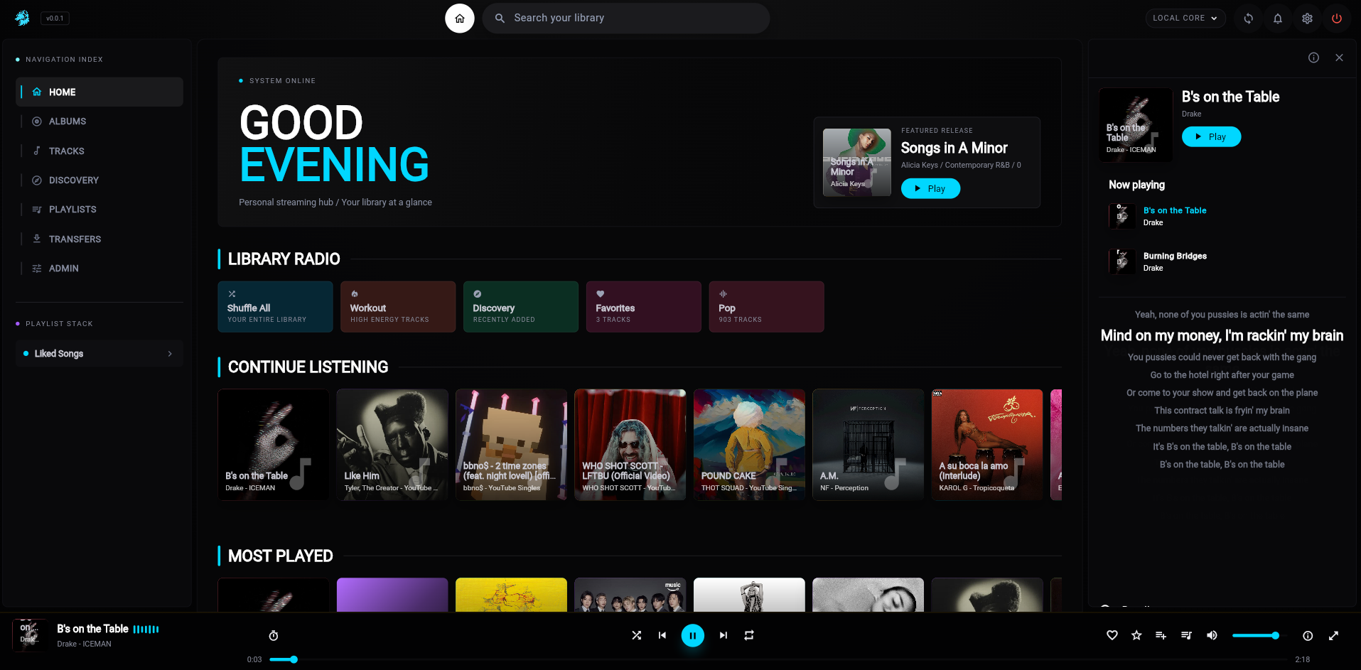Open the settings gear
The image size is (1361, 670).
1307,18
